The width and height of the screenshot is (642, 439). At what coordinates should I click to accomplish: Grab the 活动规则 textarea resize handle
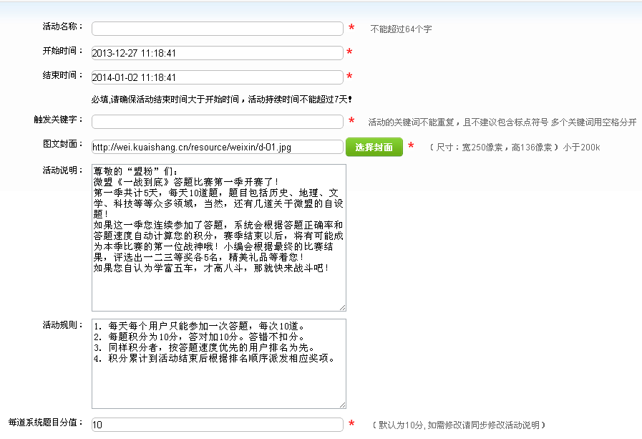342,404
